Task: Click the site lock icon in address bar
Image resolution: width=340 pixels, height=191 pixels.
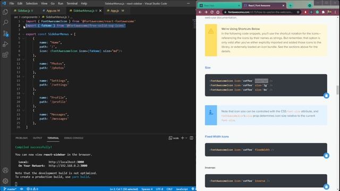Action: click(225, 12)
